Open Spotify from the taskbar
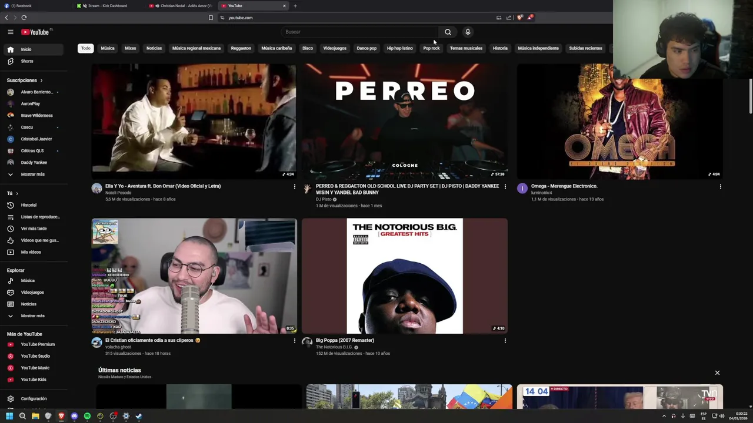The image size is (753, 423). point(87,416)
